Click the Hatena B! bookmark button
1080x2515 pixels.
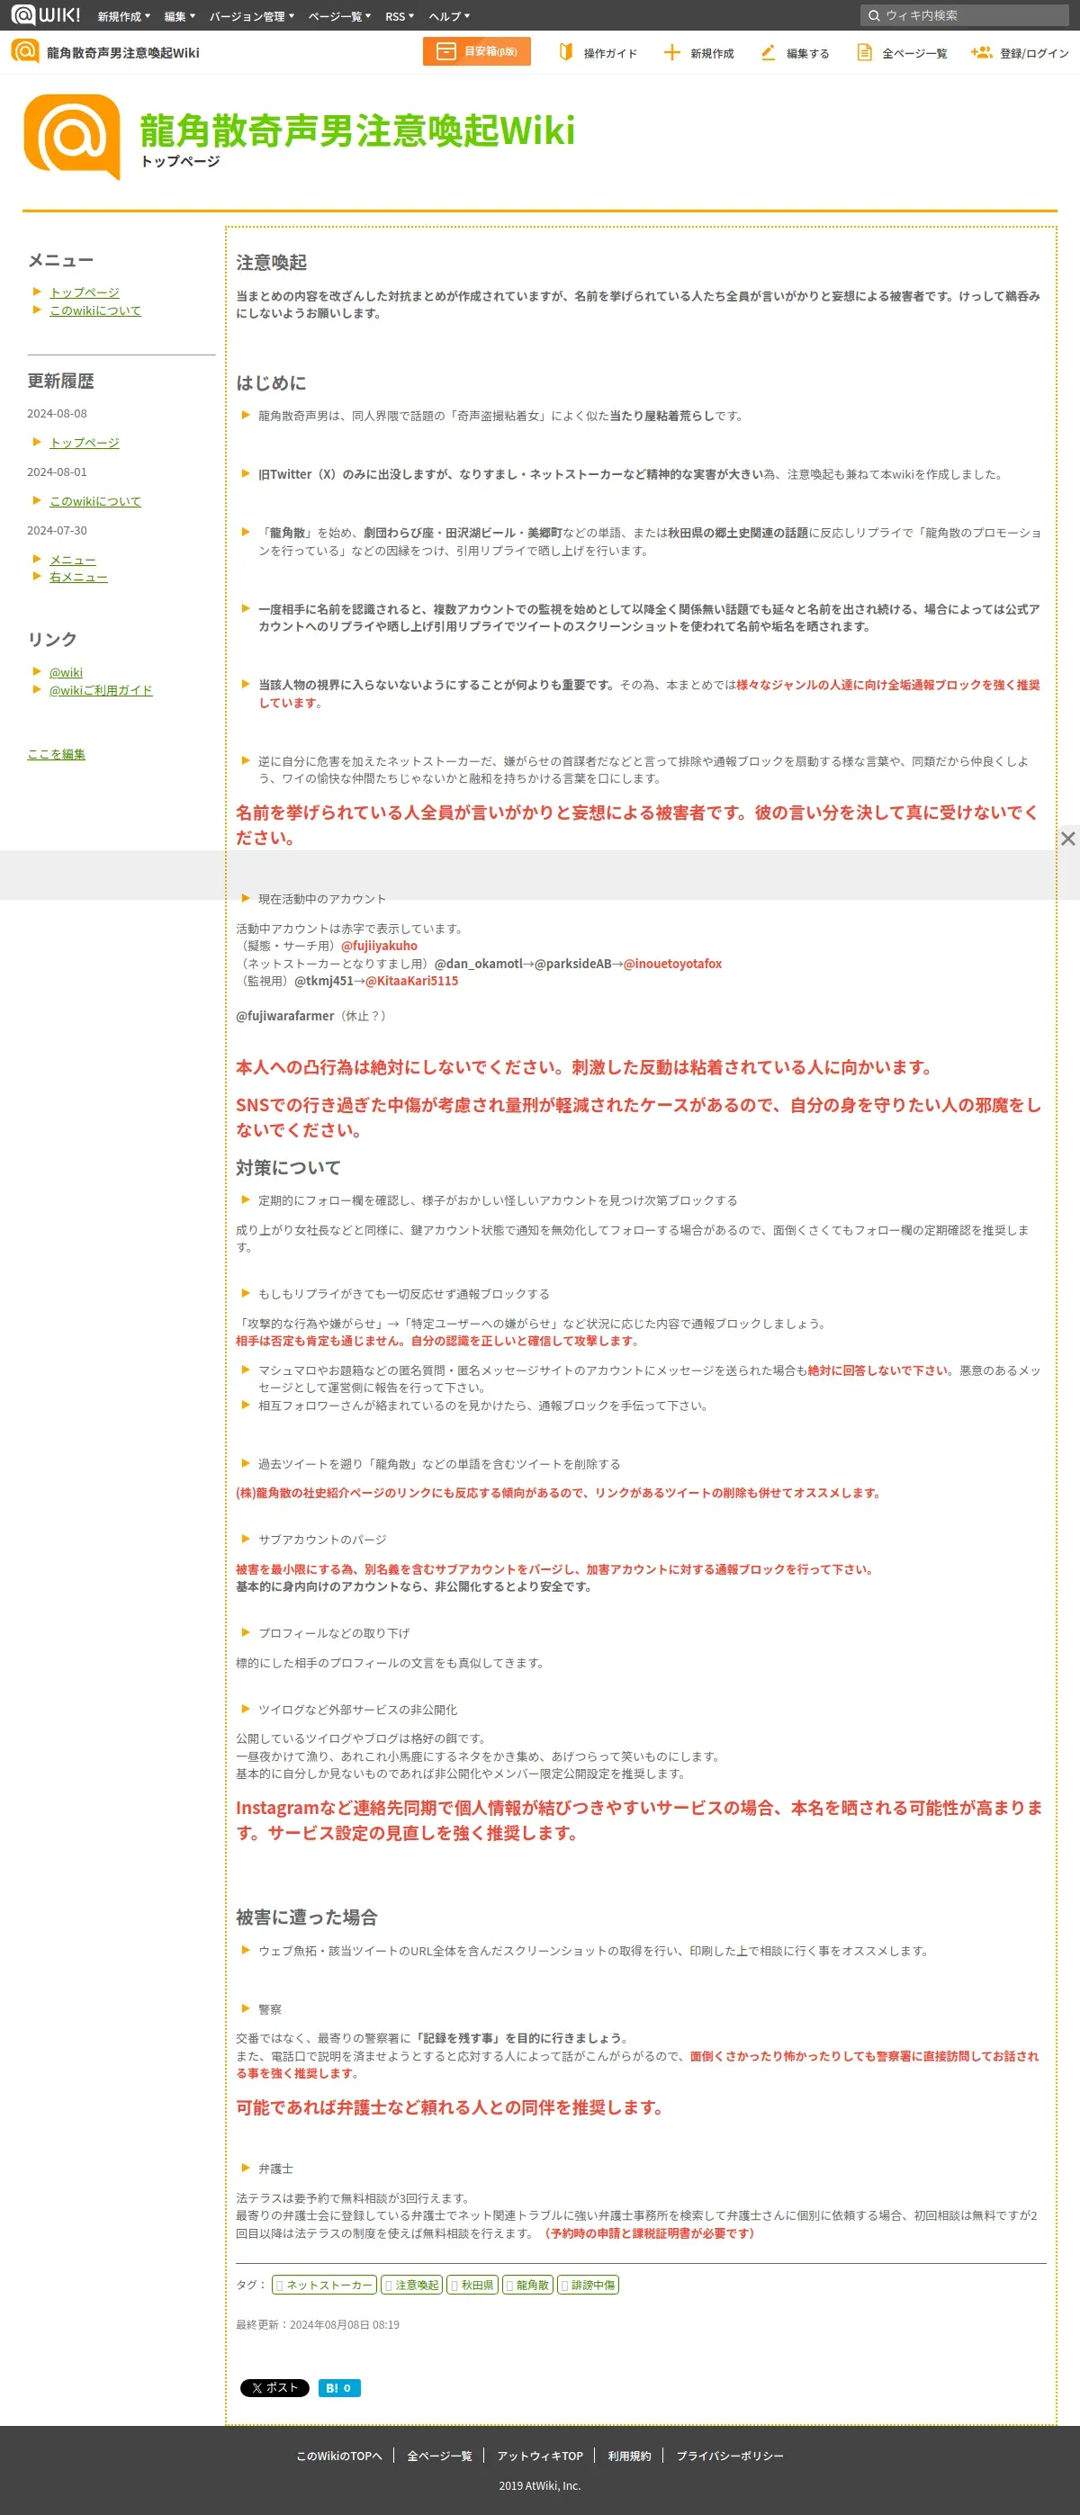tap(338, 2387)
